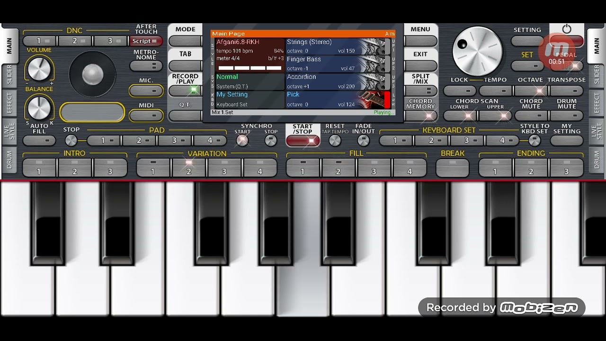Click the PAD STOP knob button

point(71,140)
